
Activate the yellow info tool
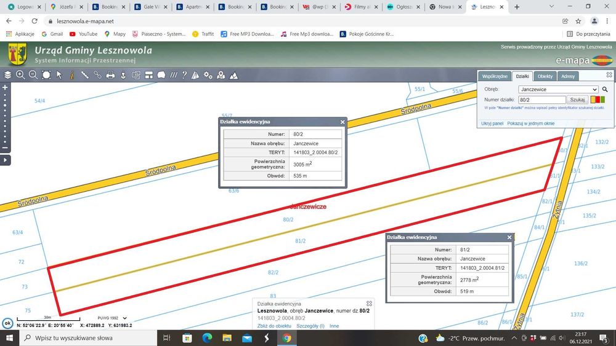tap(72, 75)
